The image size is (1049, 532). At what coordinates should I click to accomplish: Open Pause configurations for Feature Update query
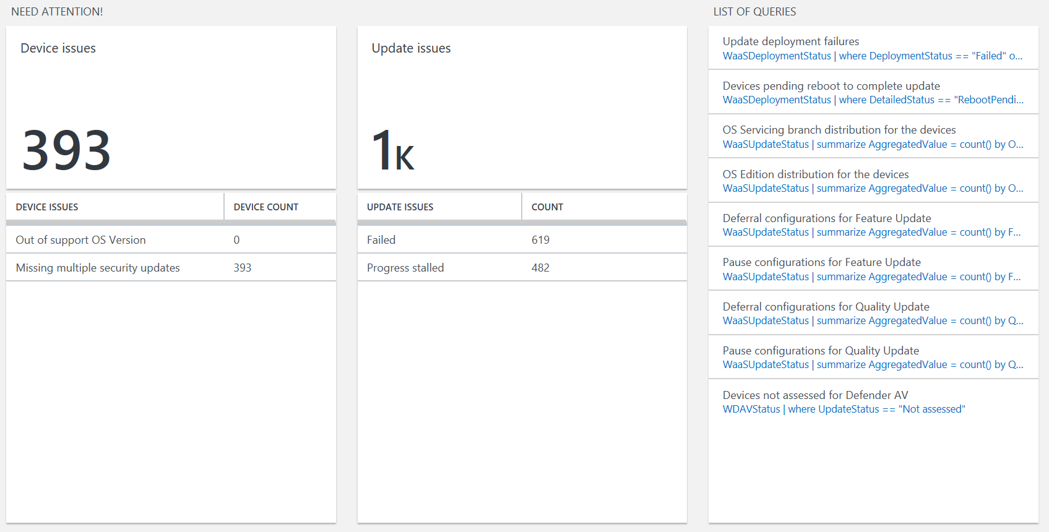click(x=873, y=269)
